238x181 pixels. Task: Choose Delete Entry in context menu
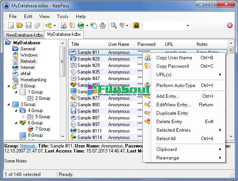[x=184, y=122]
